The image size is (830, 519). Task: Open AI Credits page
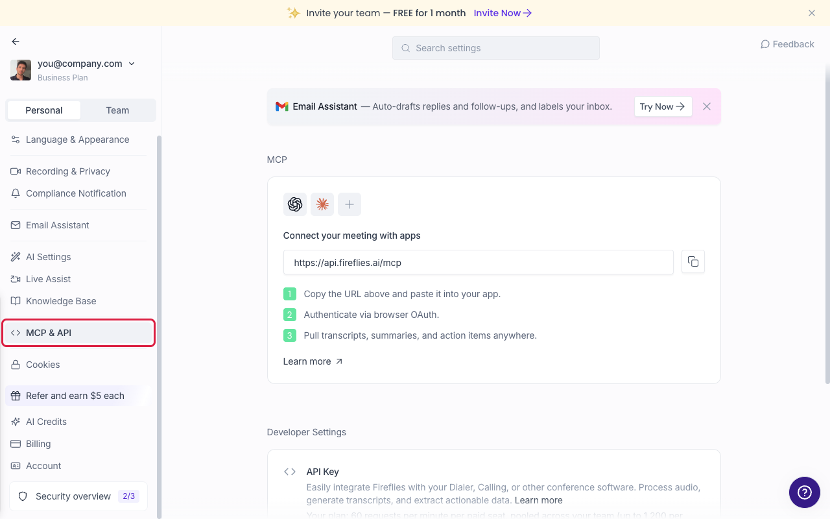pyautogui.click(x=78, y=422)
